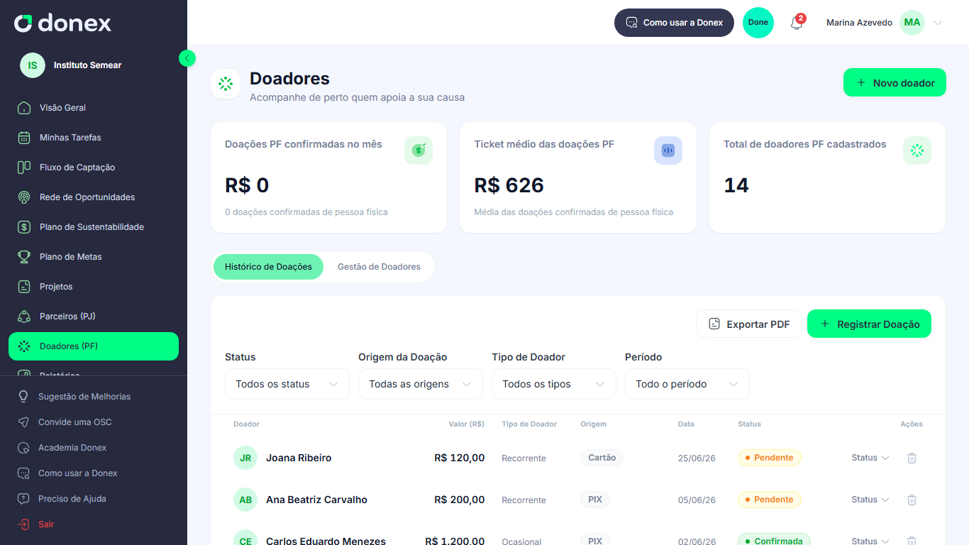Screen dimensions: 969x545
Task: Delete Ana Beatriz Carvalho's donation trash icon
Action: (912, 500)
